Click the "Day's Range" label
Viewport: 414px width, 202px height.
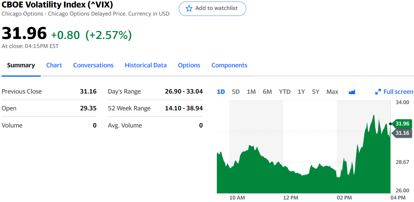(x=124, y=91)
